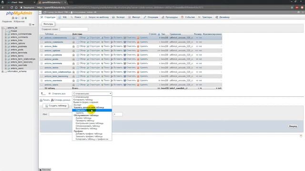Click Вставить action in antons_posts row
The image size is (305, 171).
116,59
